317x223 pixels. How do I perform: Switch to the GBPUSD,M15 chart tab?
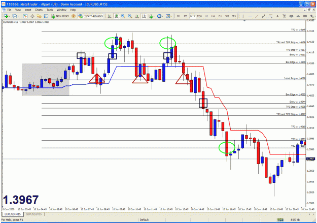(x=33, y=214)
